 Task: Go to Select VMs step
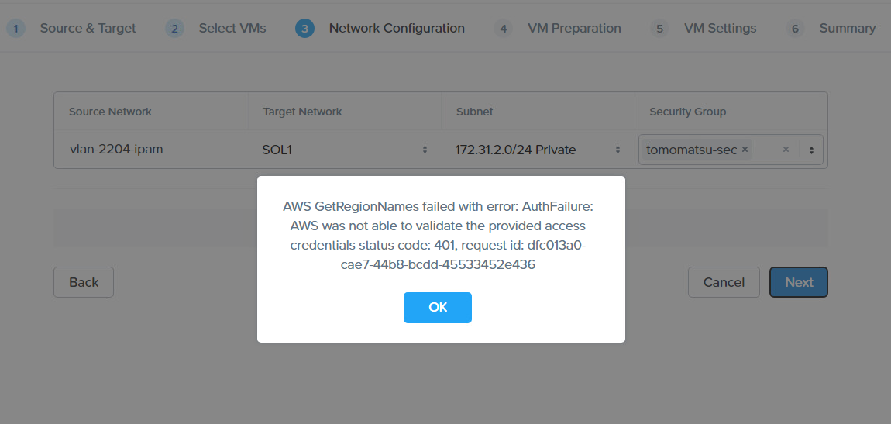point(232,29)
